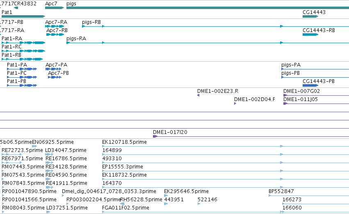
Task: Choose the RM08043.5prime EST label
Action: (x=23, y=208)
